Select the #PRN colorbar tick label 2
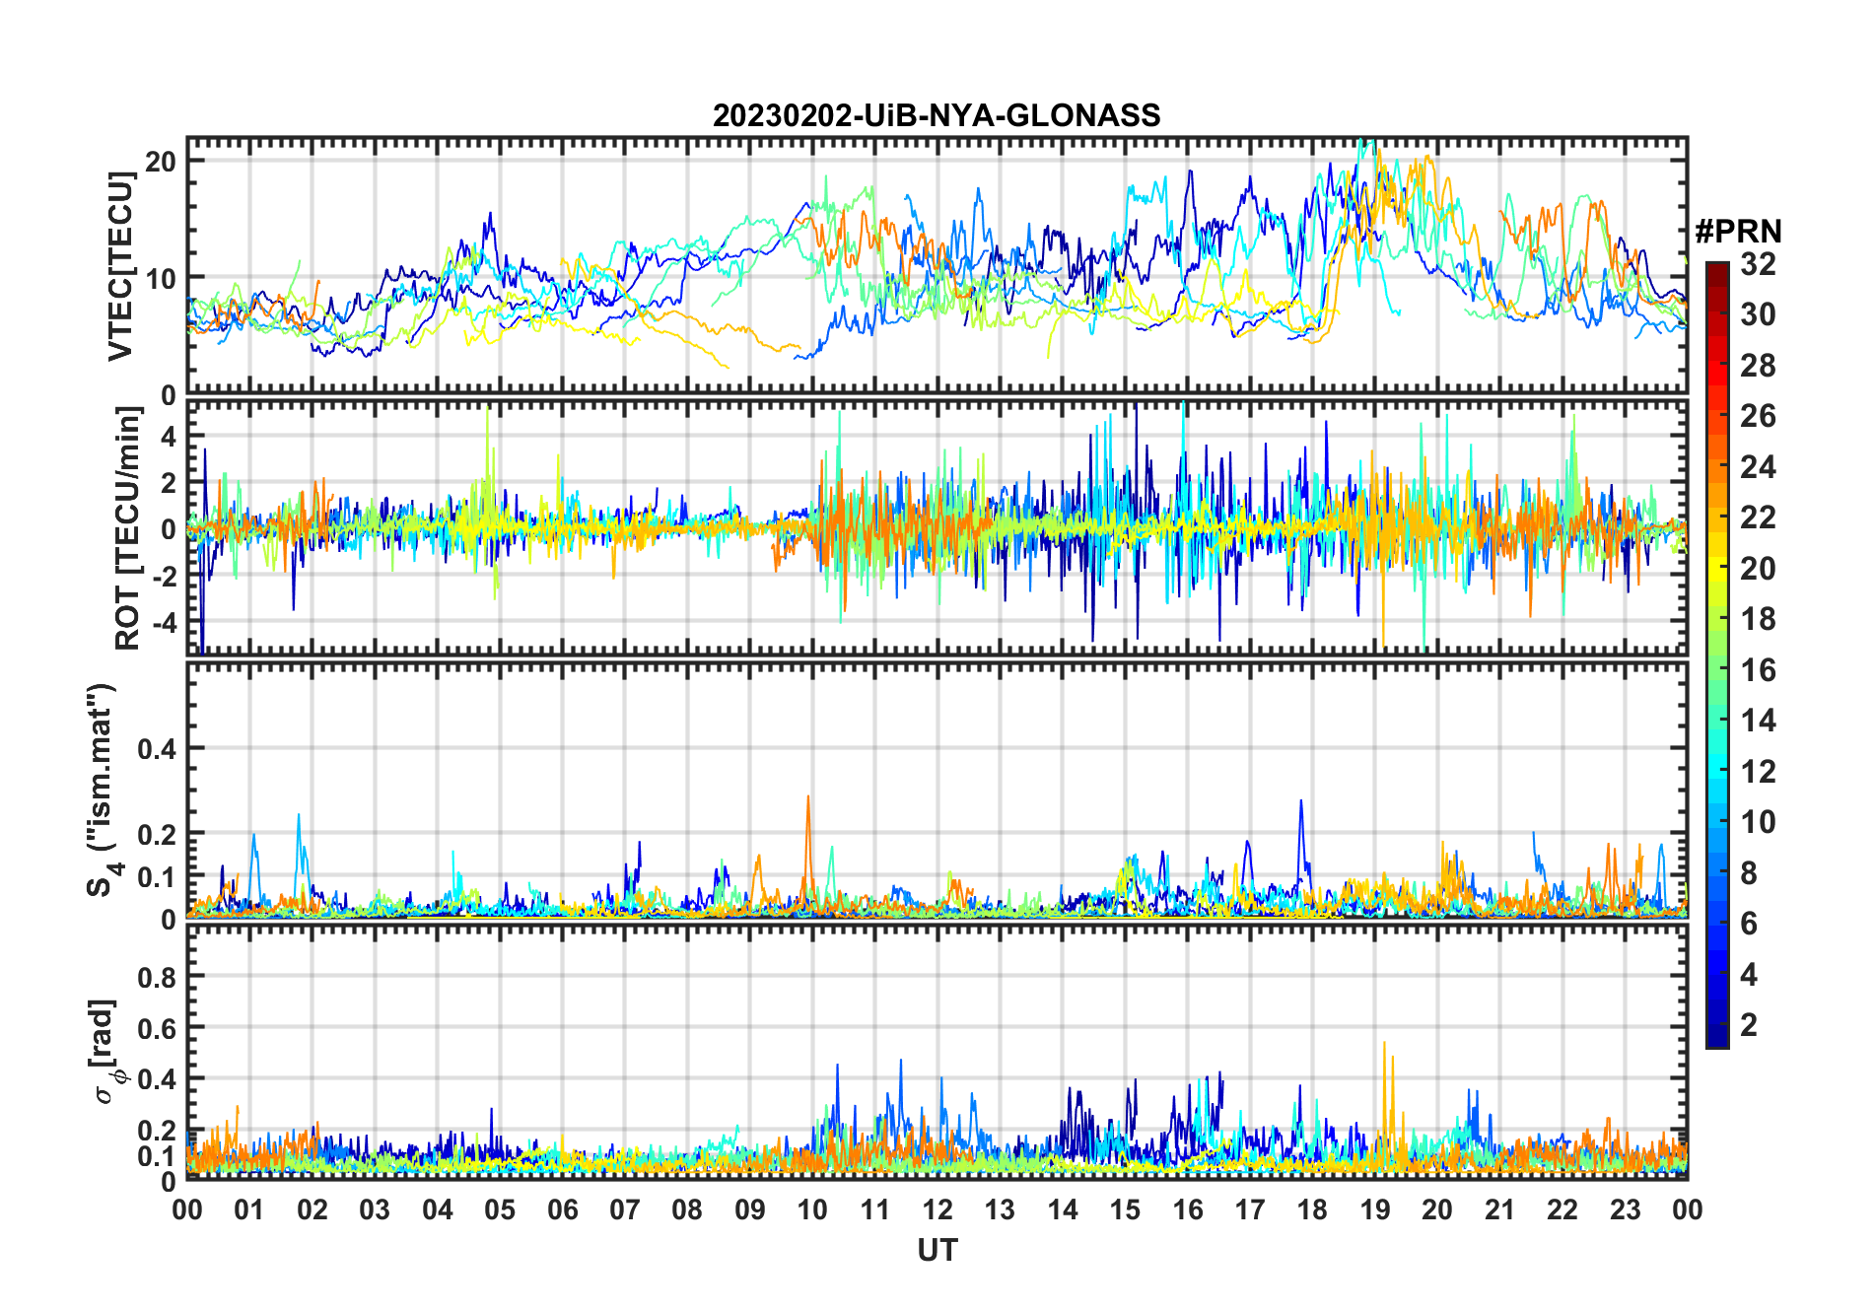This screenshot has height=1311, width=1875. tap(1750, 1025)
